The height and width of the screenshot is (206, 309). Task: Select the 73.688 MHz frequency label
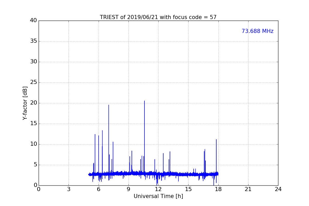tap(257, 31)
